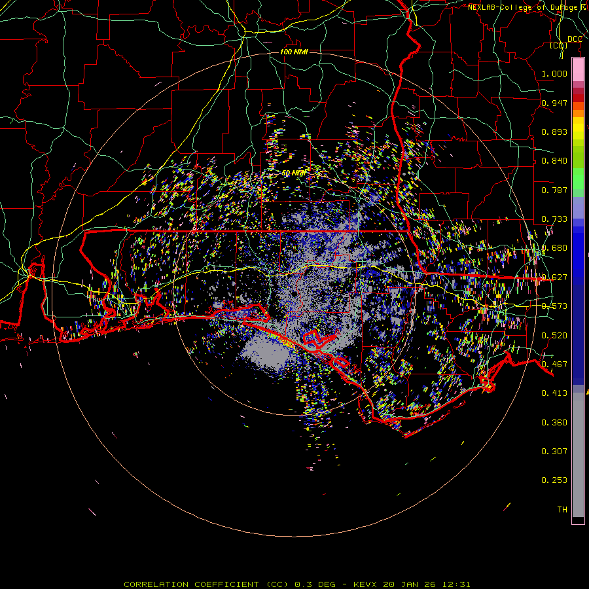The height and width of the screenshot is (589, 589).
Task: Click the 20 JAN 26 date in the caption
Action: pyautogui.click(x=409, y=584)
